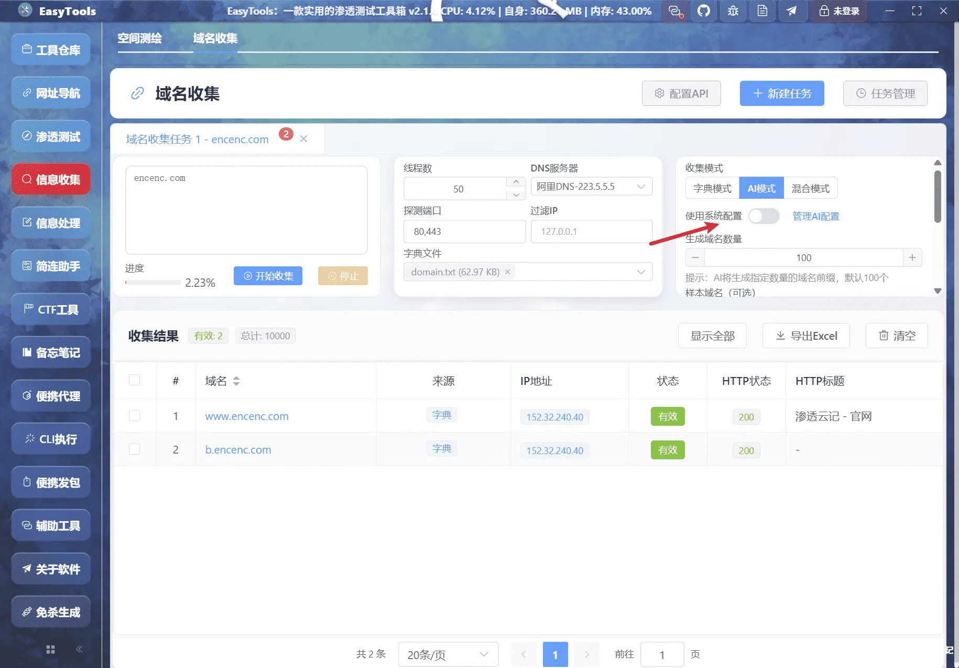Switch to the 空间测绘 tab
Image resolution: width=959 pixels, height=668 pixels.
pos(139,38)
